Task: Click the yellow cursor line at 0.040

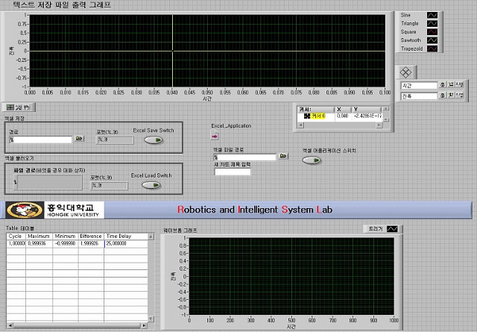Action: click(172, 51)
